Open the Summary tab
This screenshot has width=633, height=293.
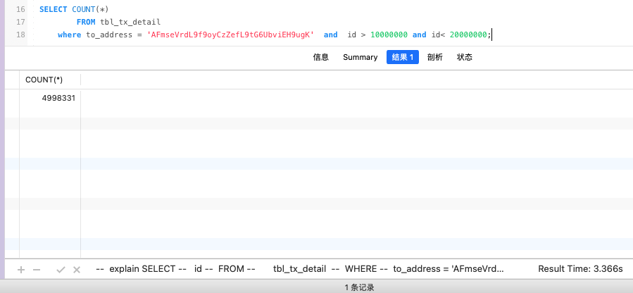360,57
